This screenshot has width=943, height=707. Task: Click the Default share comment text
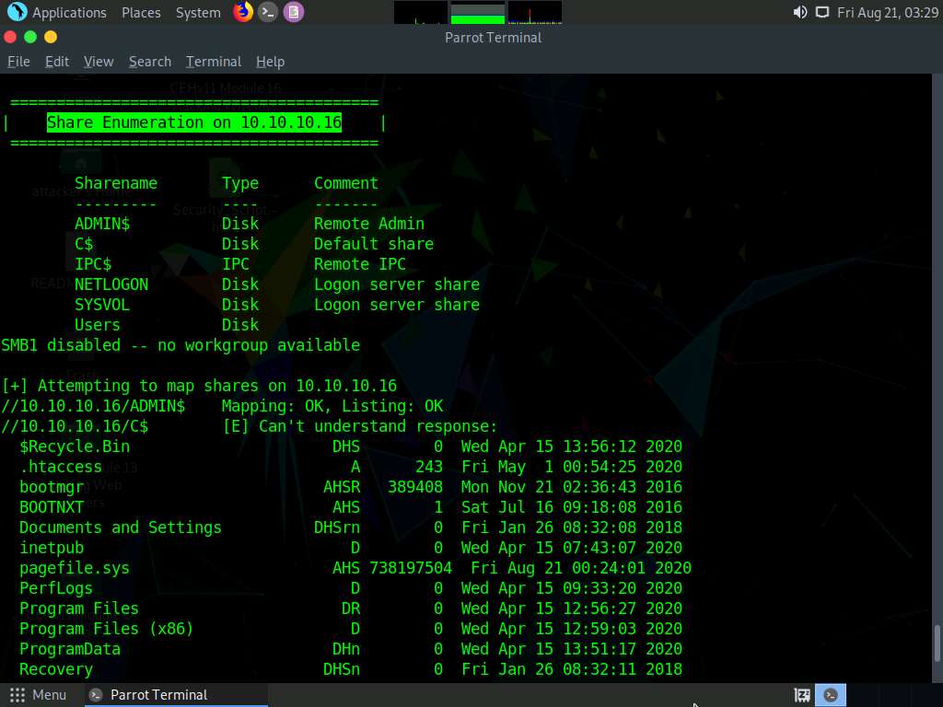374,244
